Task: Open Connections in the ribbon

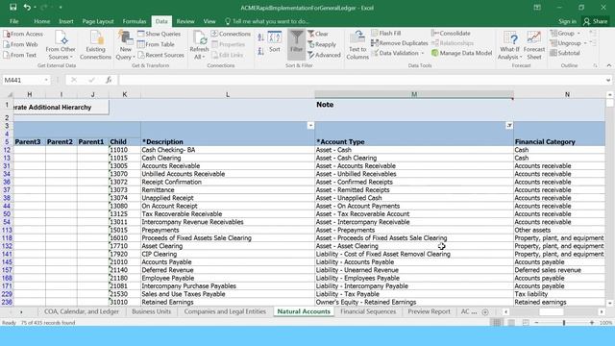Action: coord(231,35)
